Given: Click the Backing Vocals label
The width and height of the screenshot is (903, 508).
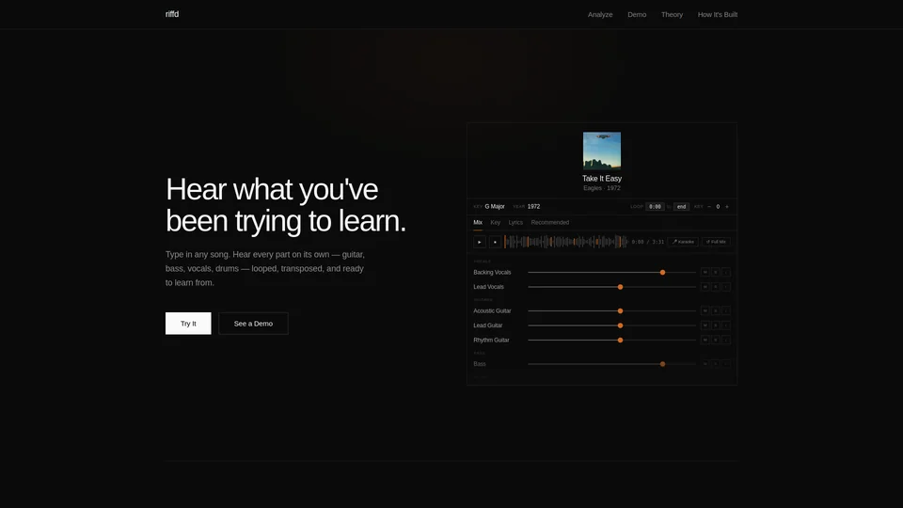Looking at the screenshot, I should pyautogui.click(x=492, y=273).
